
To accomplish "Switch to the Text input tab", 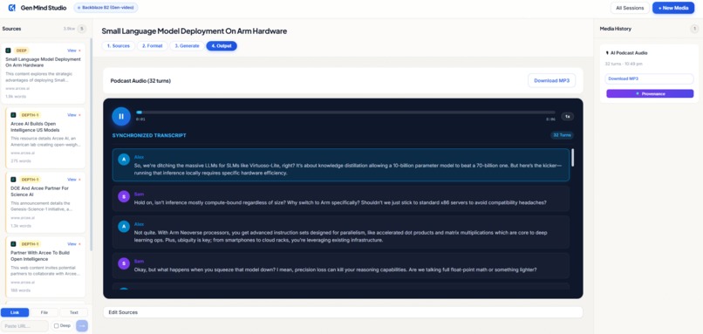I will click(73, 312).
